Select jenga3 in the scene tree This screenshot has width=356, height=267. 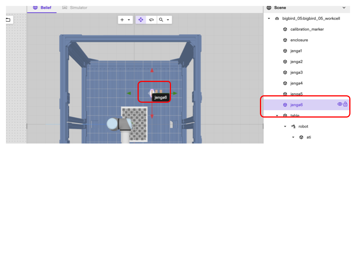(x=296, y=72)
